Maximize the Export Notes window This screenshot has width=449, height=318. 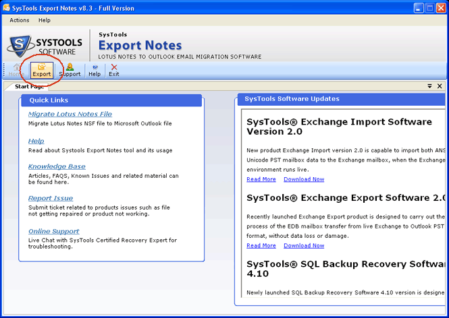point(430,8)
